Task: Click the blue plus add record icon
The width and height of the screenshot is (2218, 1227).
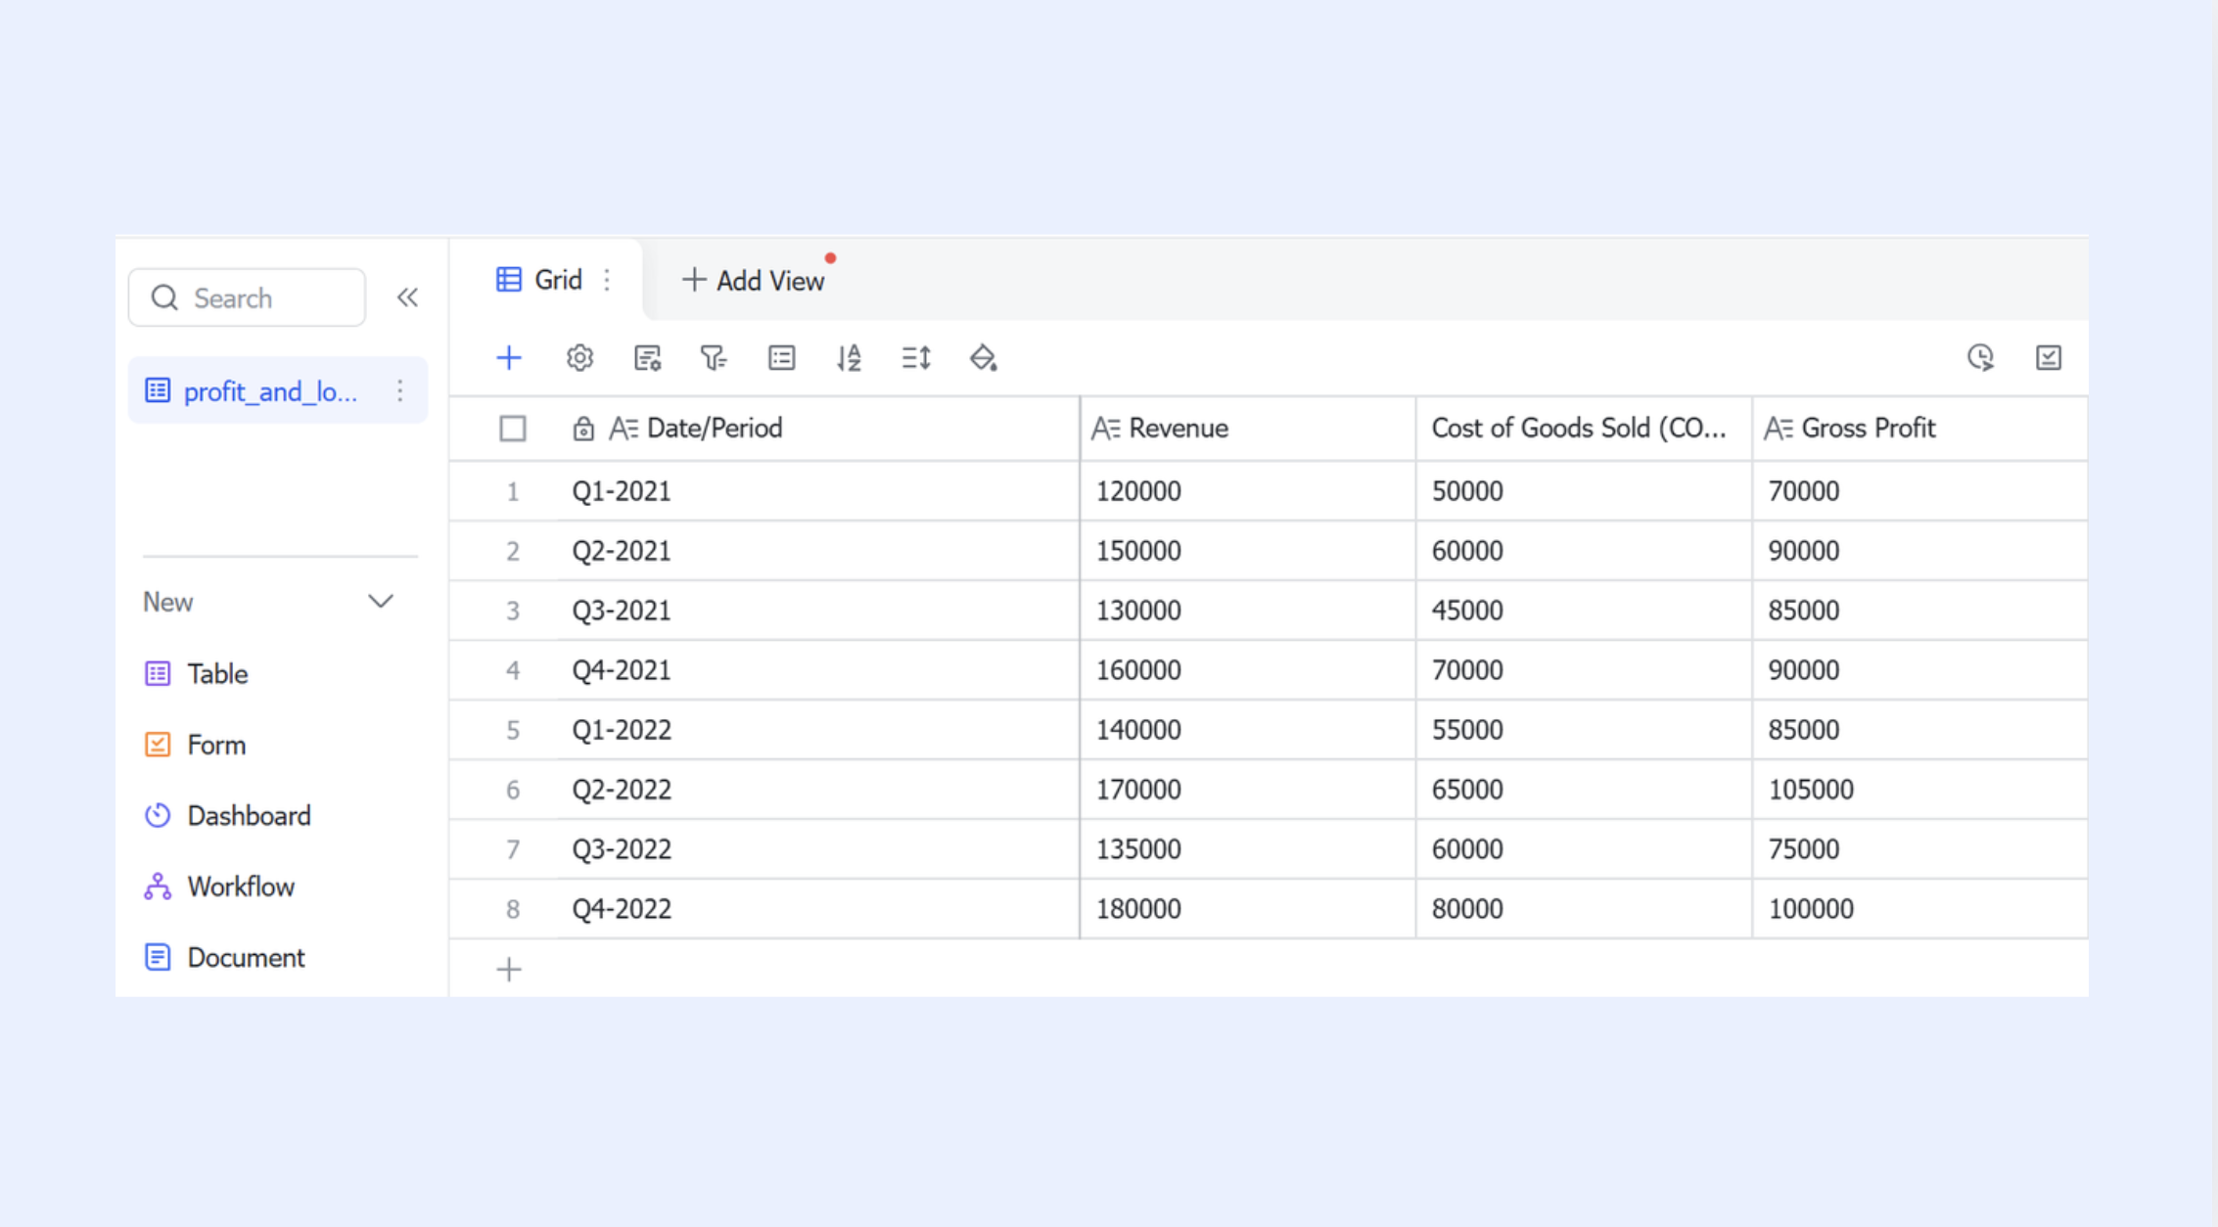Action: coord(509,358)
